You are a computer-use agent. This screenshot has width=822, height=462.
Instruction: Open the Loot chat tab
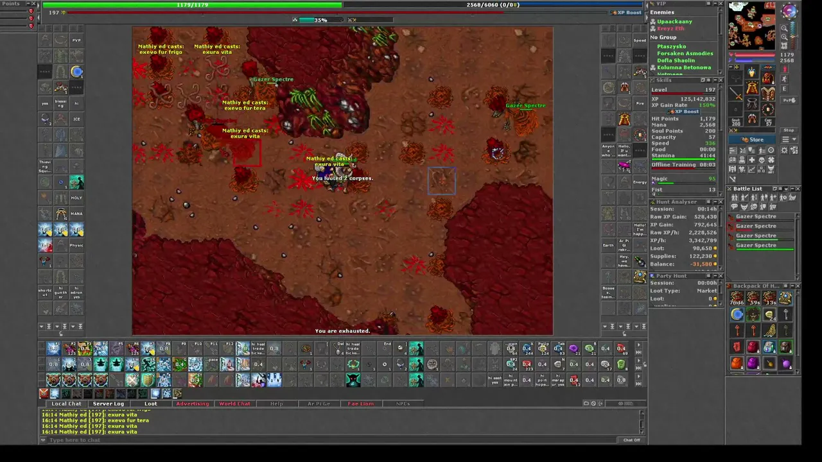[150, 404]
